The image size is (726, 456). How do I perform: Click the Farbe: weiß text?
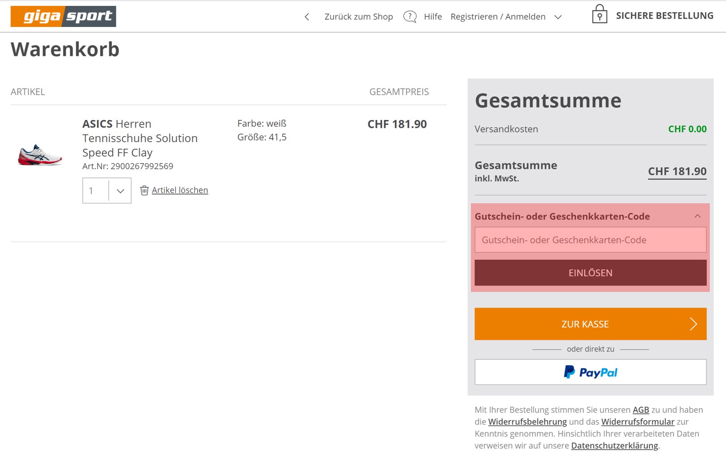tap(262, 123)
